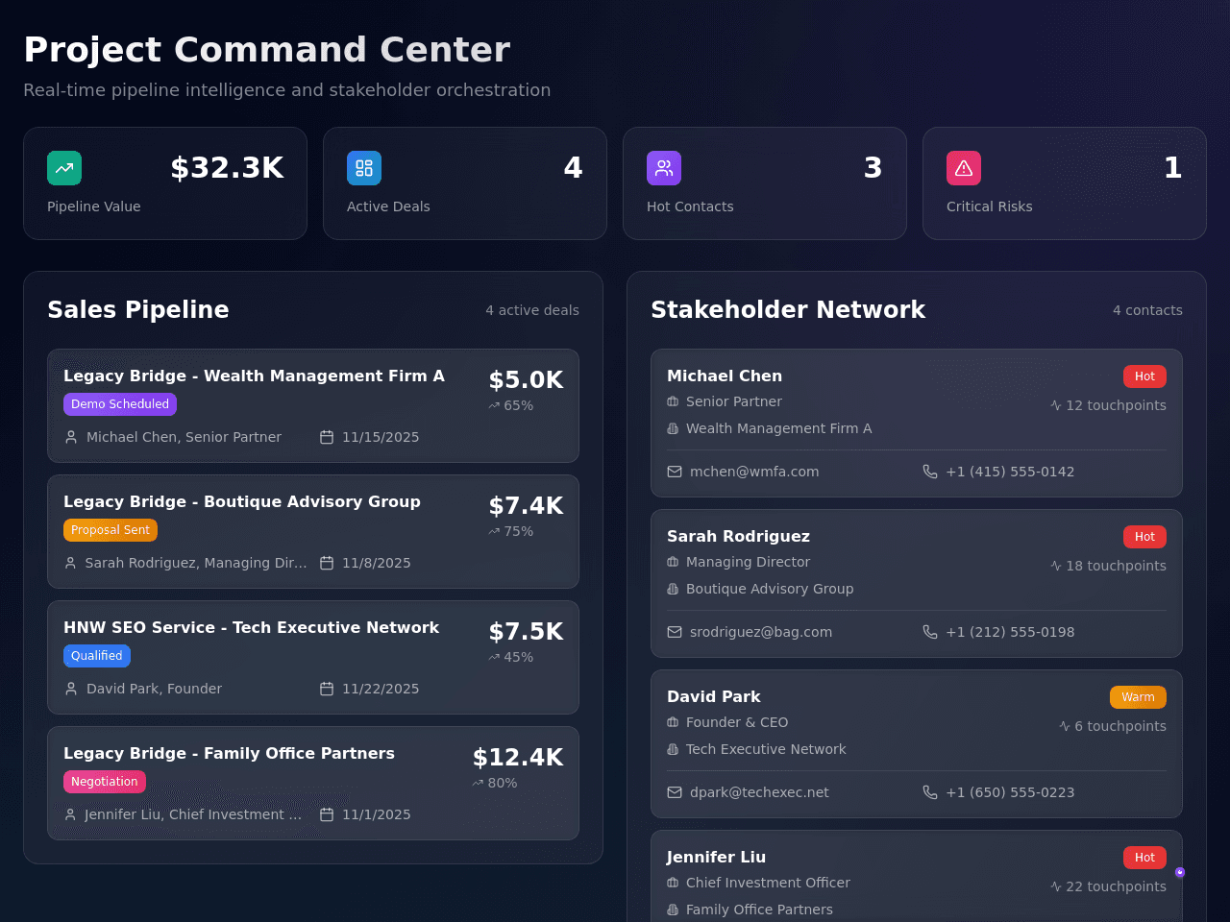Click the '4 active deals' label

click(x=532, y=310)
